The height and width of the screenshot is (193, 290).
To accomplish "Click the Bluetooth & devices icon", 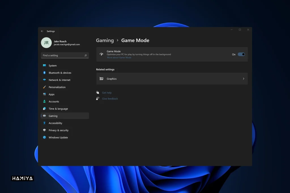I will coord(44,73).
